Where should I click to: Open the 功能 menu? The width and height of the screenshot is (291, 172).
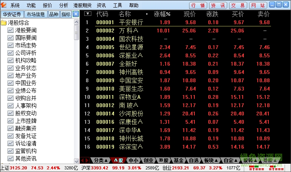click(31, 5)
